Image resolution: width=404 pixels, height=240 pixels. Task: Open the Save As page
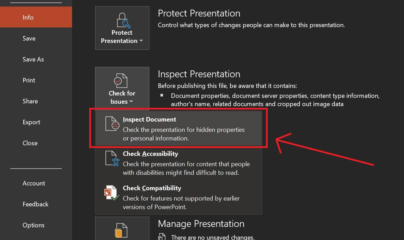click(x=33, y=59)
